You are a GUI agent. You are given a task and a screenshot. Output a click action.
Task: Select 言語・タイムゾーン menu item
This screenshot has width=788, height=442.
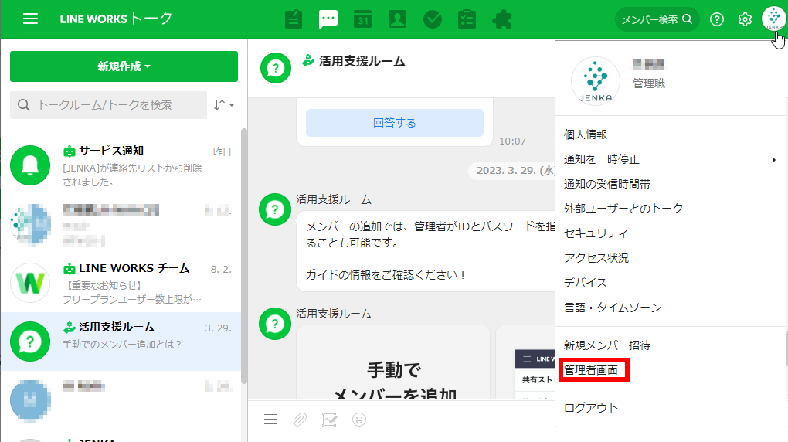tap(612, 308)
